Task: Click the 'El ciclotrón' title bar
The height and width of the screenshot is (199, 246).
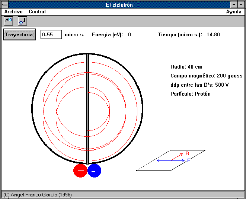Action: (119, 5)
